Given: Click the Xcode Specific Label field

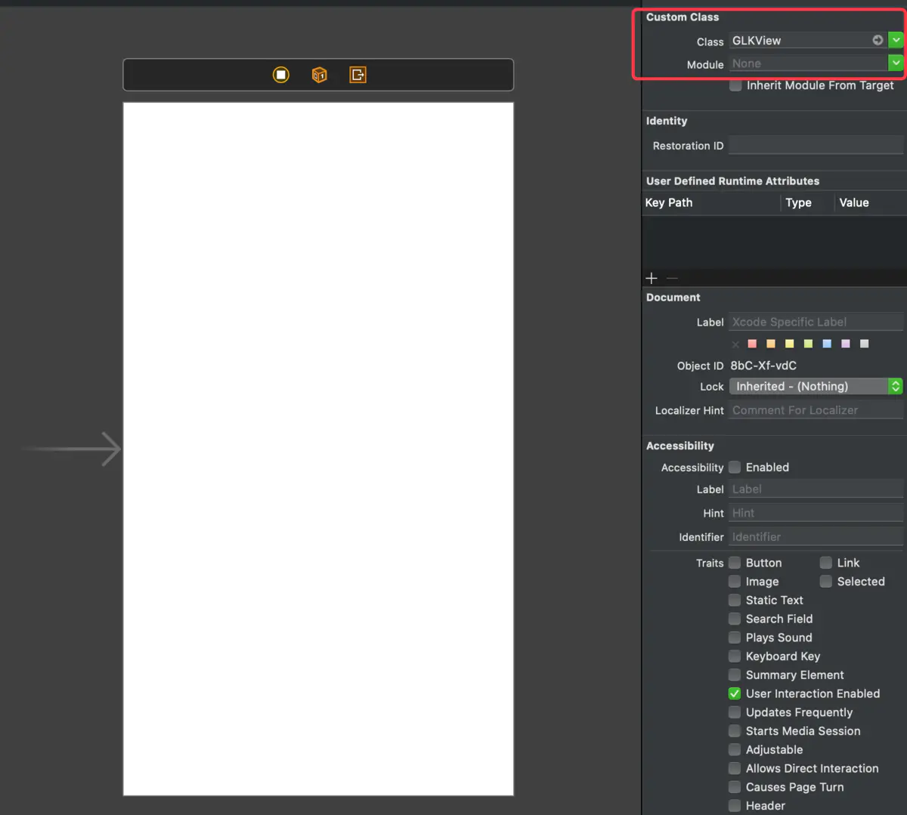Looking at the screenshot, I should pos(816,323).
